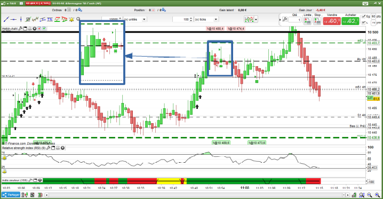This screenshot has height=199, width=383.
Task: Increase the 10000 units stepper
Action: point(120,18)
